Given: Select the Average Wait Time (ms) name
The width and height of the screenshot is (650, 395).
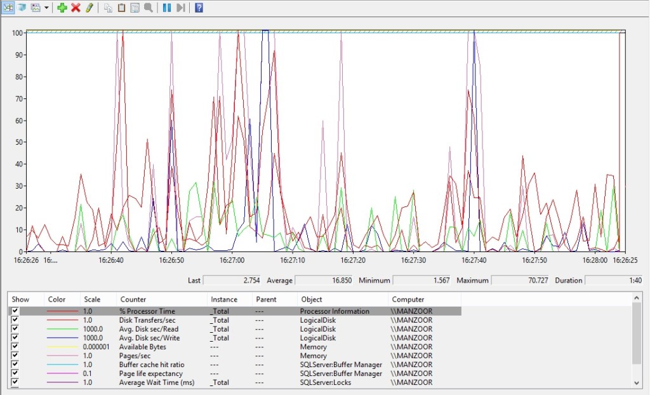Looking at the screenshot, I should point(157,382).
